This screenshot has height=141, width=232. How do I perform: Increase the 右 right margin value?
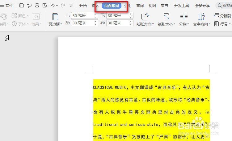coord(130,22)
